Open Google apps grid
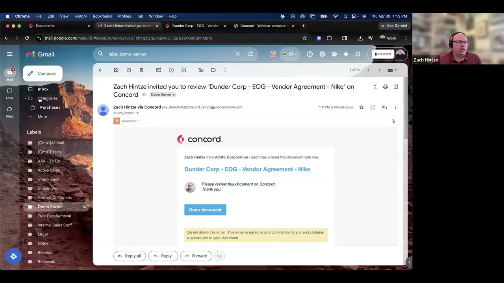Viewport: 504px width, 283px height. click(358, 54)
